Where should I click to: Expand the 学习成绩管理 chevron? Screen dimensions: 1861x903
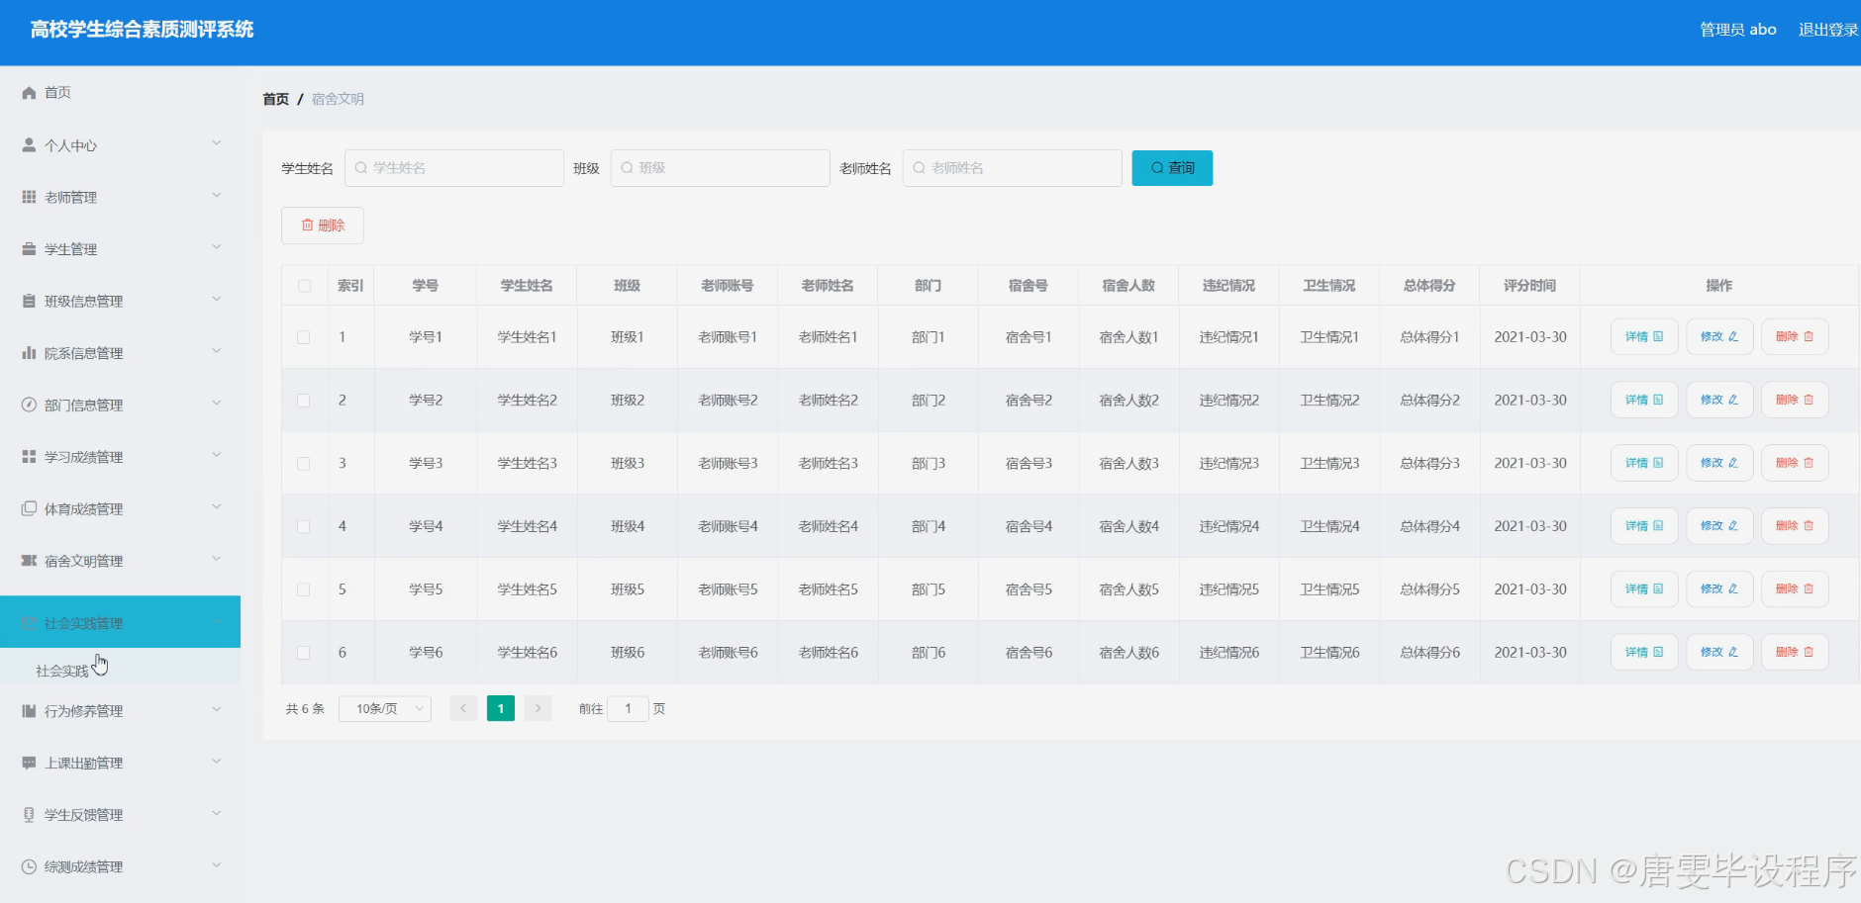click(x=217, y=456)
